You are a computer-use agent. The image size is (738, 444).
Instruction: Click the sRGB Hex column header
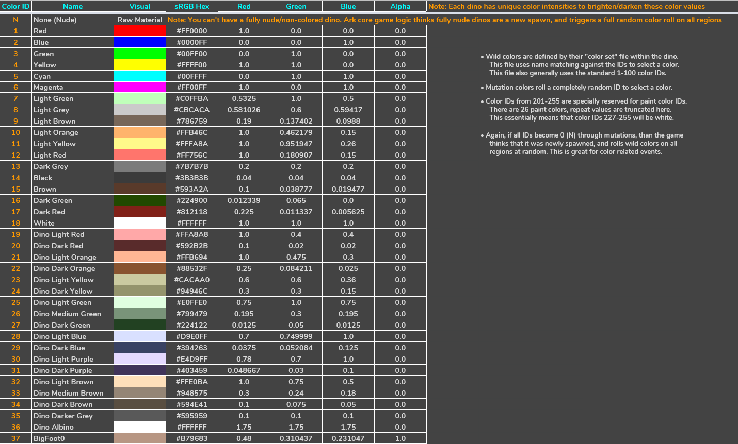pos(192,6)
